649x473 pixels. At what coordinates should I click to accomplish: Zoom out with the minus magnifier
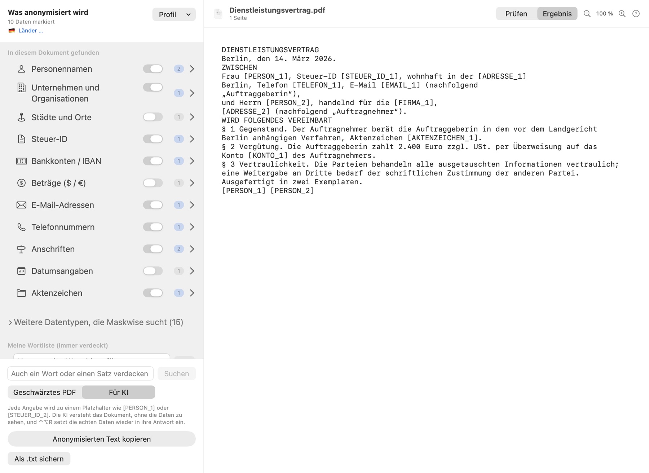587,14
